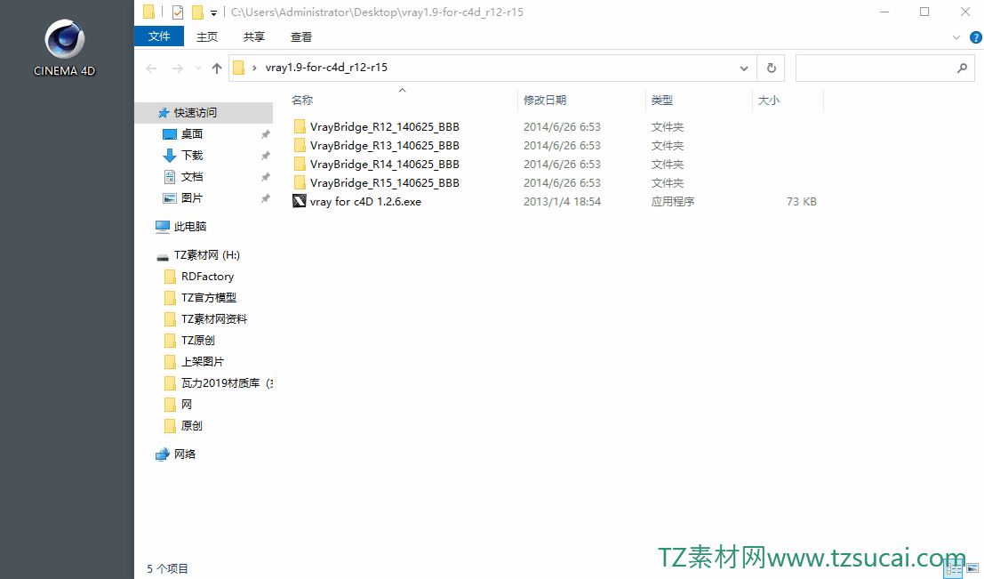Click the folder icon of VrayBridge_R12_140625_BBB

(x=300, y=127)
